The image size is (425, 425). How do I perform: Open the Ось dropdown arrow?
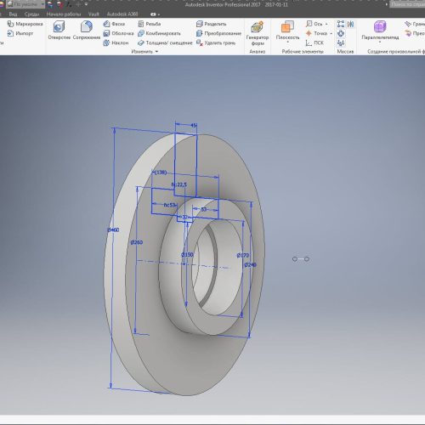[326, 24]
